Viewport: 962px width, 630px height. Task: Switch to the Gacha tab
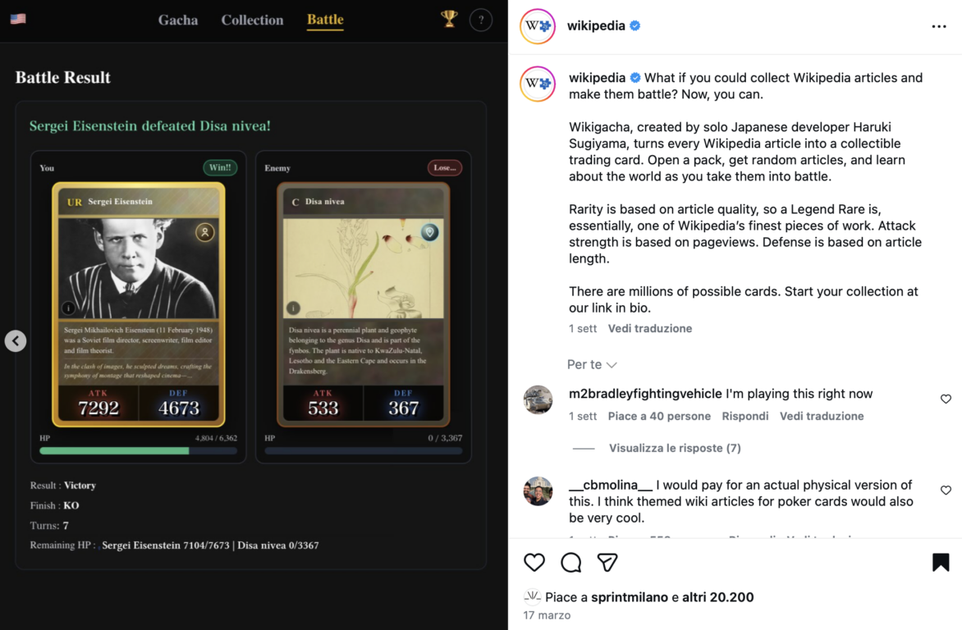point(178,20)
